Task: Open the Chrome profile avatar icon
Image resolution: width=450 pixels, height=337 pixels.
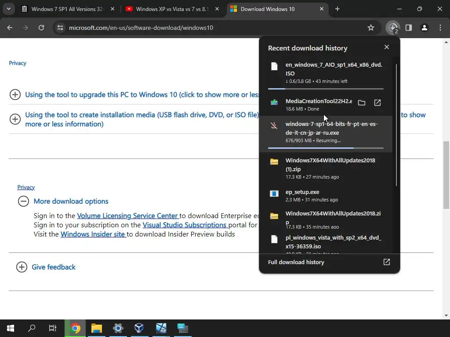Action: click(425, 28)
